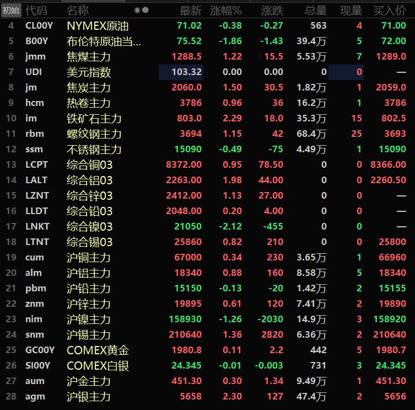The width and height of the screenshot is (415, 410).
Task: Click the 初始 button in header
Action: click(11, 10)
